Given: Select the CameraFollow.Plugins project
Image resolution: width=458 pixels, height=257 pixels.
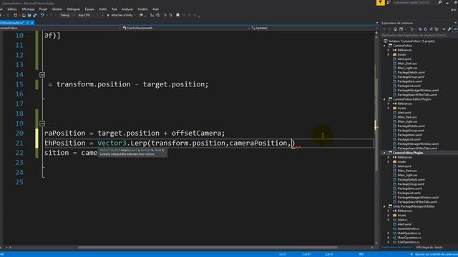Looking at the screenshot, I should (x=408, y=153).
